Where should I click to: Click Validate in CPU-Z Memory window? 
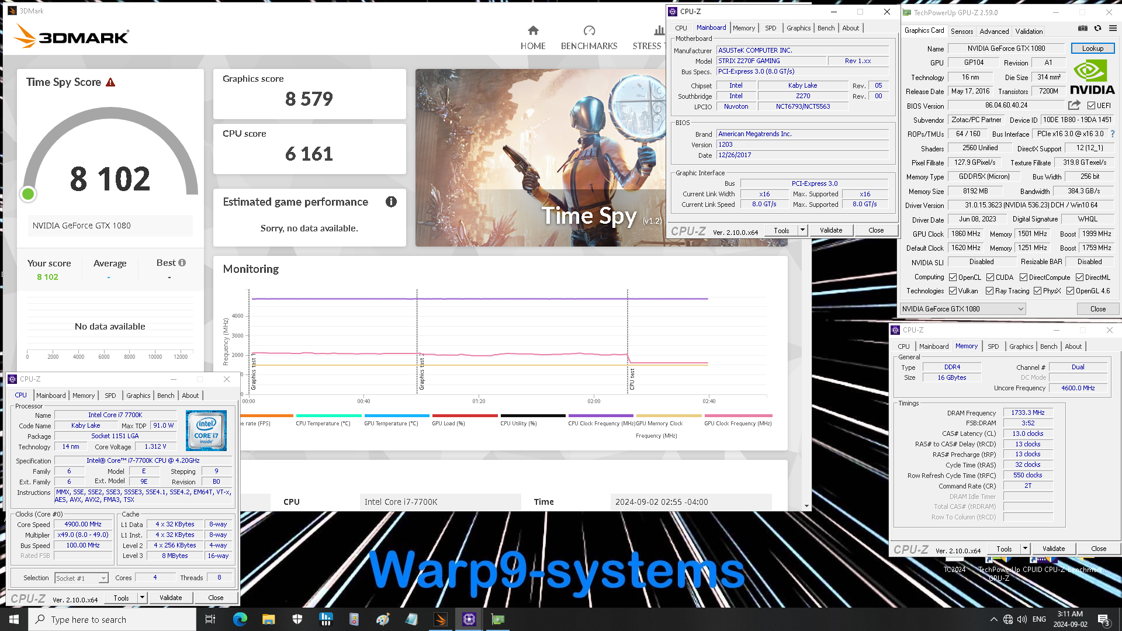1053,549
